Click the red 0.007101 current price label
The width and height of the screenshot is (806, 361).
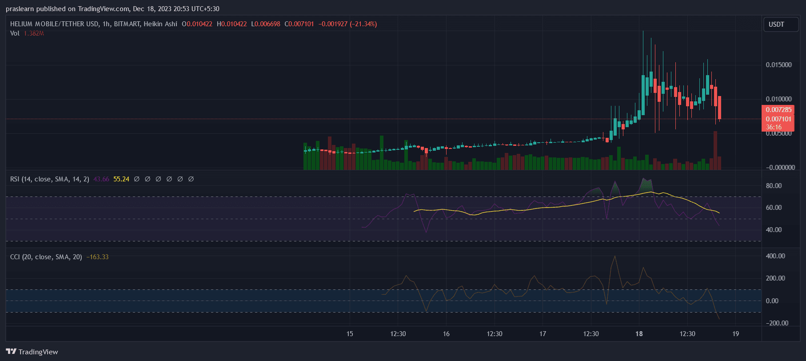coord(778,119)
